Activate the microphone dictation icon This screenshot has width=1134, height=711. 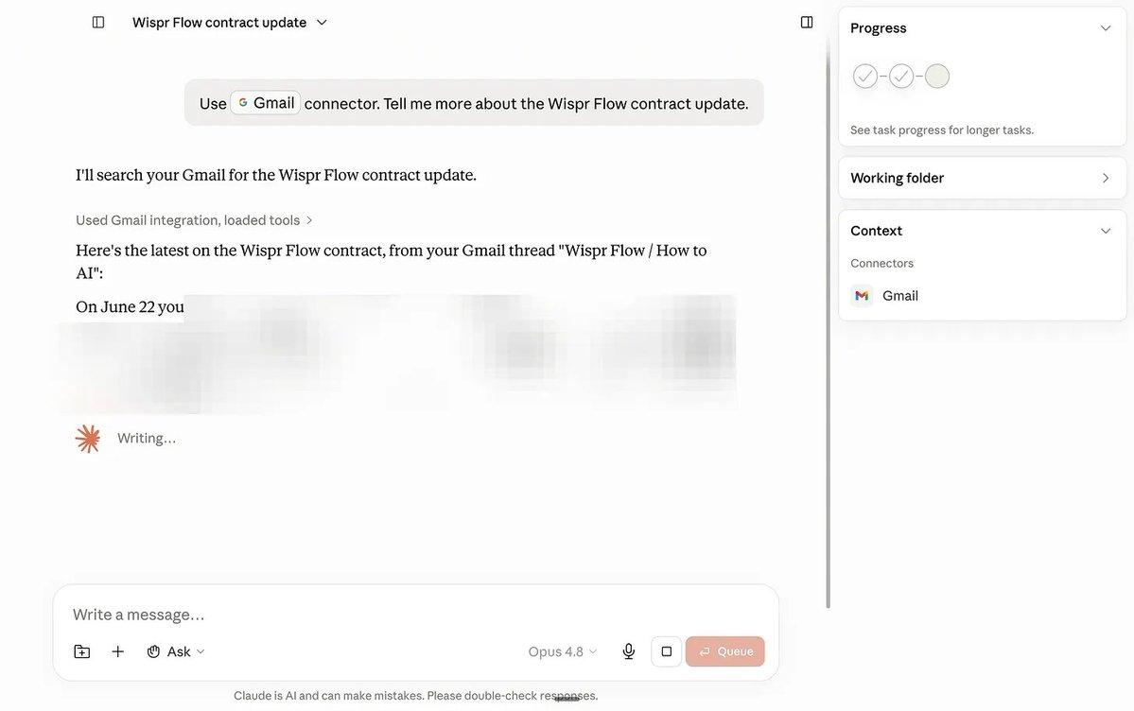[628, 651]
